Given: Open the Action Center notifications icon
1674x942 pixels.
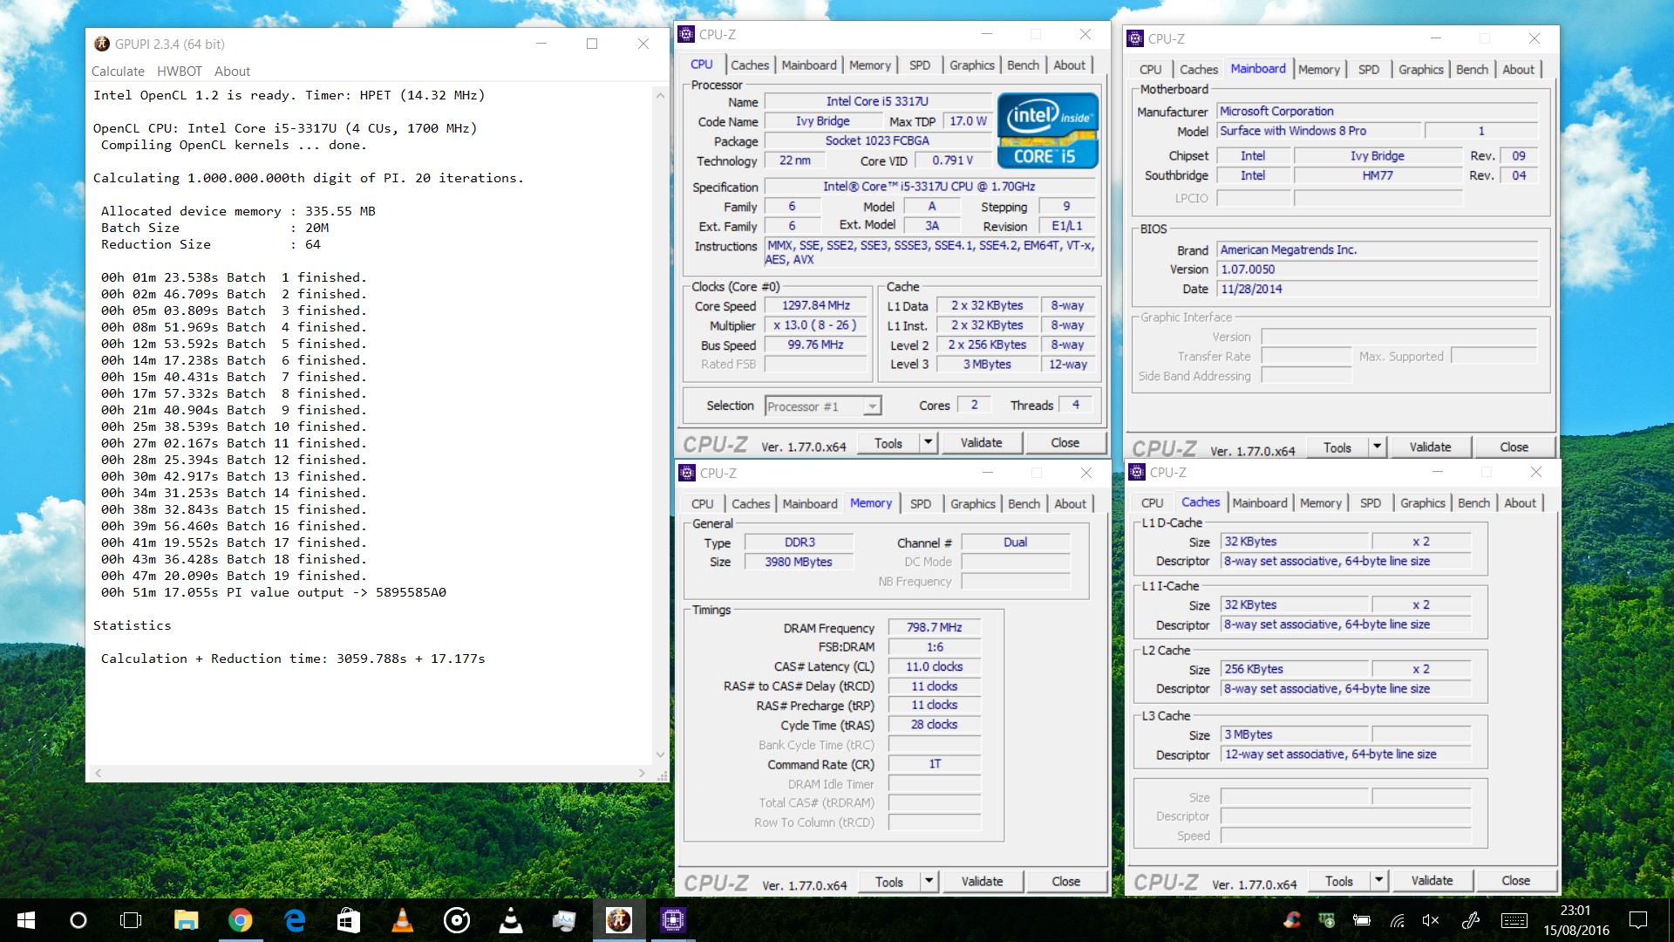Looking at the screenshot, I should coord(1638,920).
